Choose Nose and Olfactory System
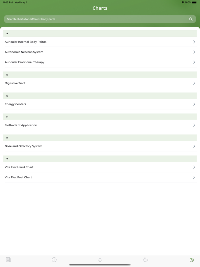The image size is (200, 267). 23,146
